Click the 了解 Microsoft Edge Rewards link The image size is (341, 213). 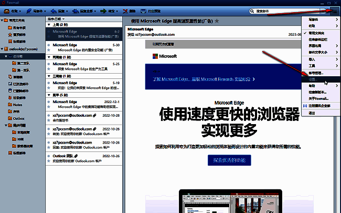pos(202,79)
